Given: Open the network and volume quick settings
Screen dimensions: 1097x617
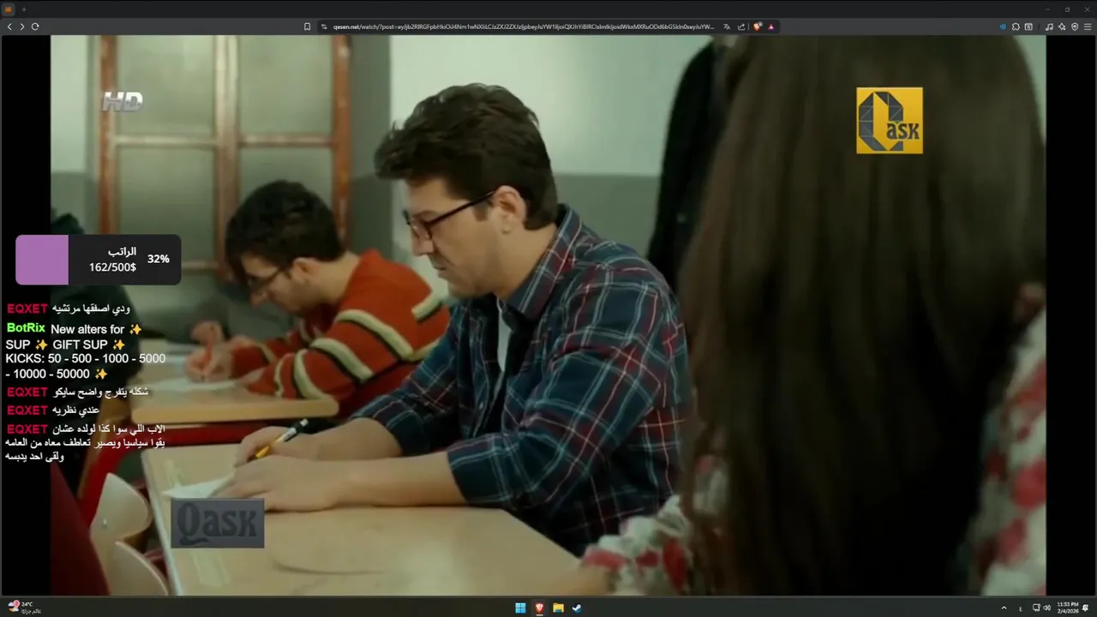Looking at the screenshot, I should 1041,608.
